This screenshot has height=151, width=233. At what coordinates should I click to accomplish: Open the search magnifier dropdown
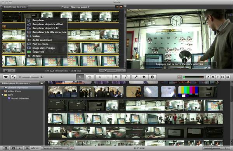[27, 148]
